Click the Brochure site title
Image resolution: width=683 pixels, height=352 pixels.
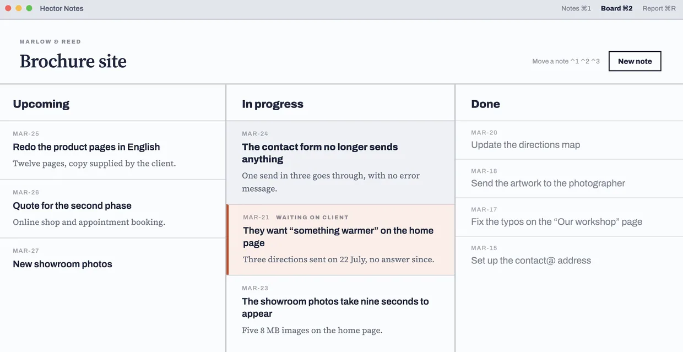tap(73, 61)
